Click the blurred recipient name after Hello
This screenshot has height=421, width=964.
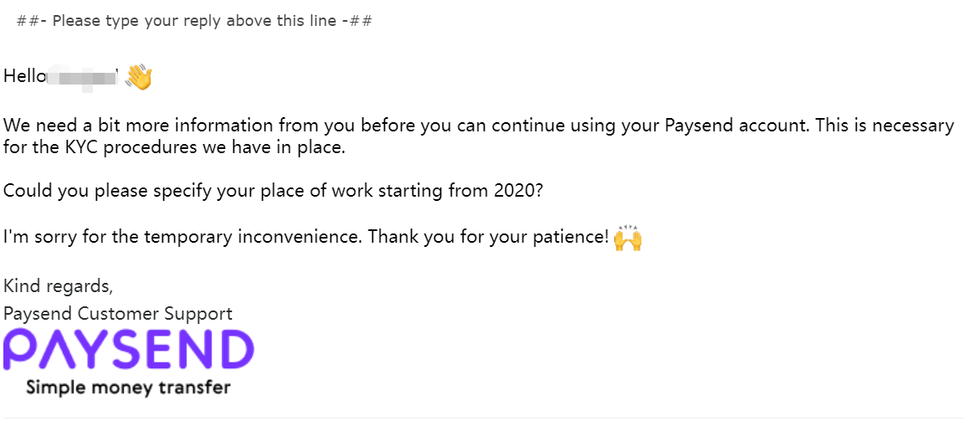tap(83, 77)
